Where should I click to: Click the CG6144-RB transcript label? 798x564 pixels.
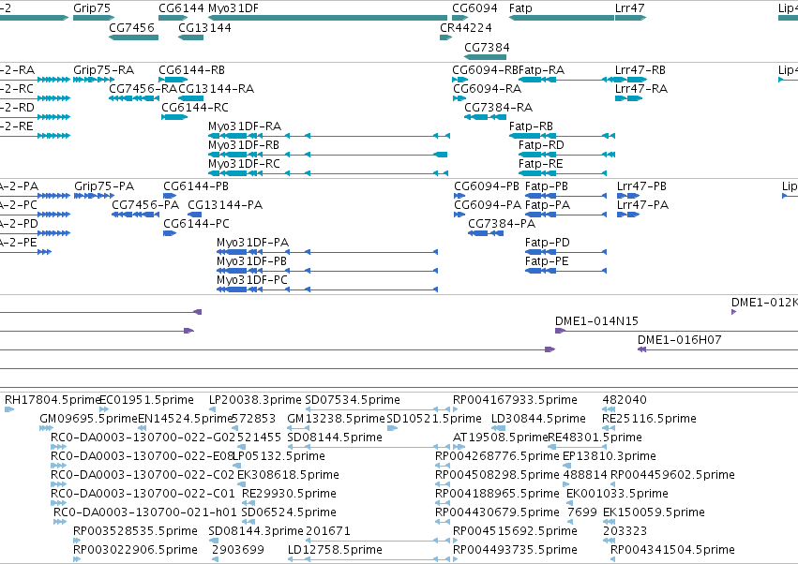click(192, 69)
